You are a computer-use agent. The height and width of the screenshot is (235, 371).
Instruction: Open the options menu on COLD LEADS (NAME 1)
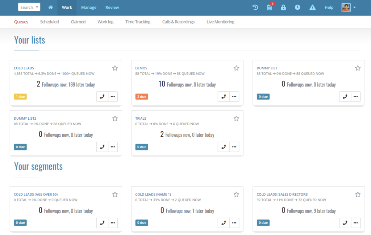click(x=234, y=223)
